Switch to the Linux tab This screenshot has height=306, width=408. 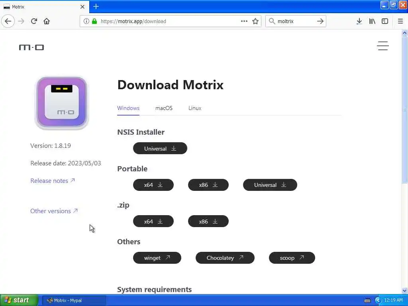194,108
